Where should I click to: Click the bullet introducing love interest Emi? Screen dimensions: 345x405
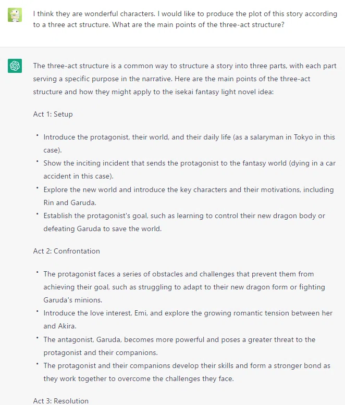(188, 320)
